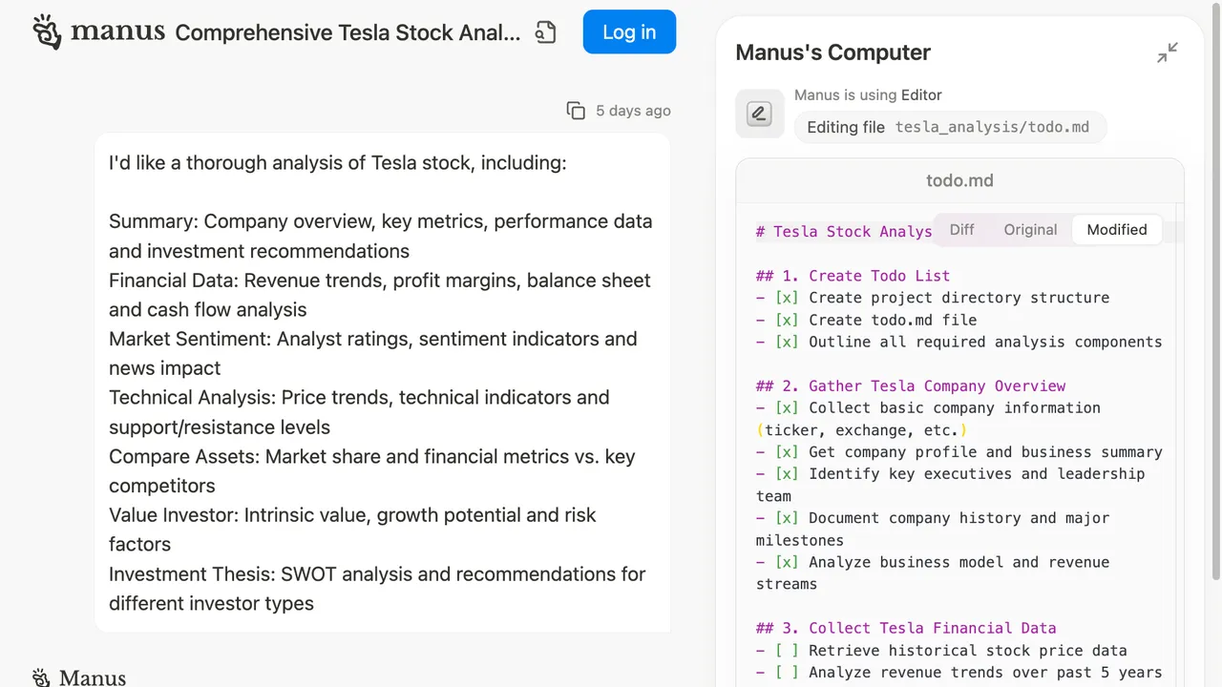The image size is (1222, 687).
Task: Click the page's vertical scrollbar
Action: (x=1214, y=290)
